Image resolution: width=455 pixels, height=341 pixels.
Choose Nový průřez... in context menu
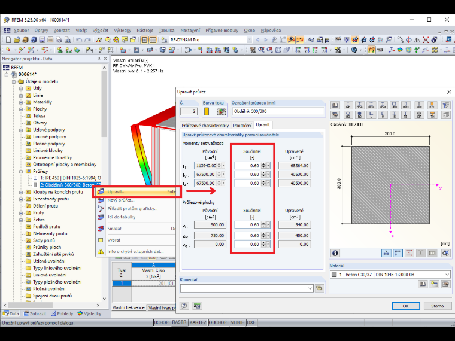pos(136,200)
